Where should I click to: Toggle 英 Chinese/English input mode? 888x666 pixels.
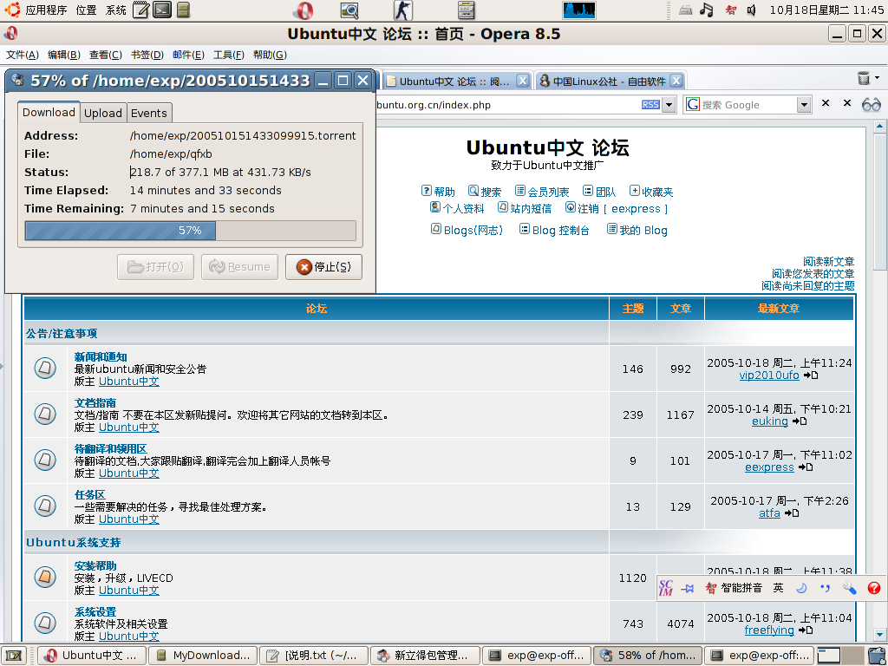[778, 588]
